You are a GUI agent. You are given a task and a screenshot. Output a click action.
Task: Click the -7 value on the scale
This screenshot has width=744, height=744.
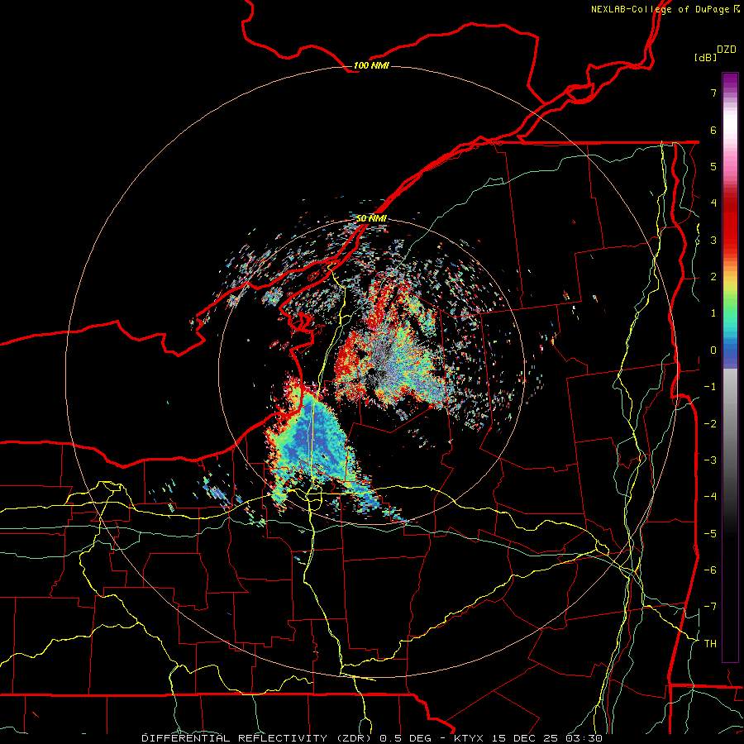[710, 607]
